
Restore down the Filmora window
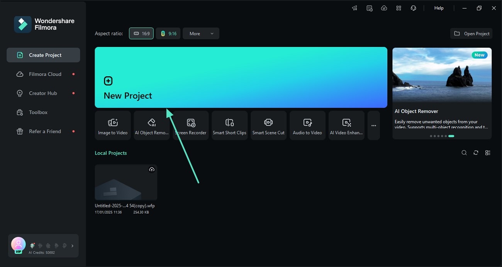click(x=479, y=8)
